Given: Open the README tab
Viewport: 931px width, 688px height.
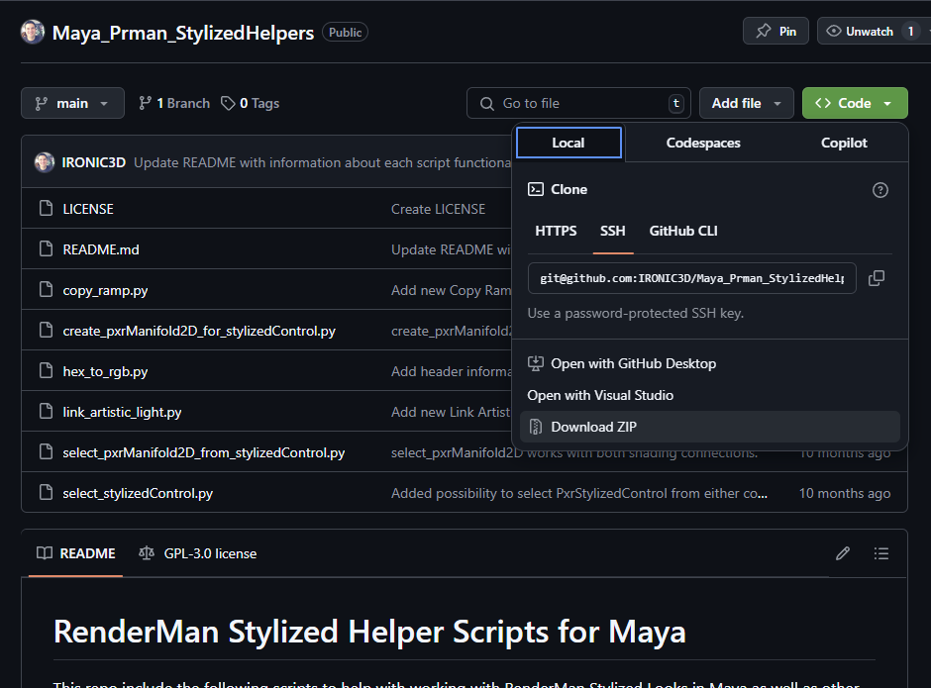Looking at the screenshot, I should [76, 553].
